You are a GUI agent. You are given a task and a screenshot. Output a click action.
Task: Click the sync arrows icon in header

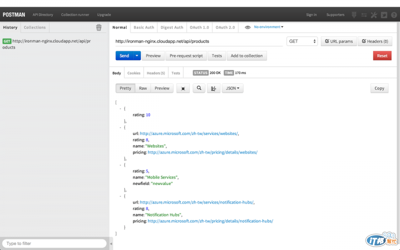tap(364, 15)
